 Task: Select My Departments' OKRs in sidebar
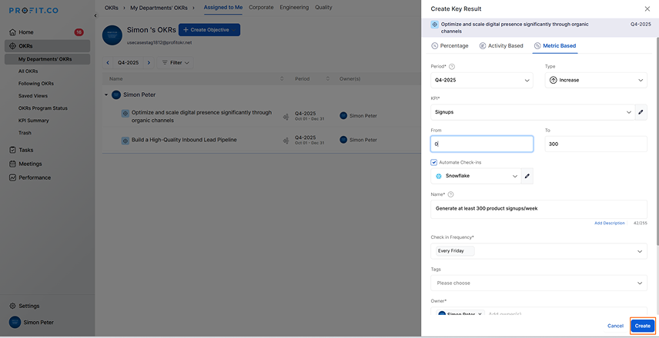48,59
